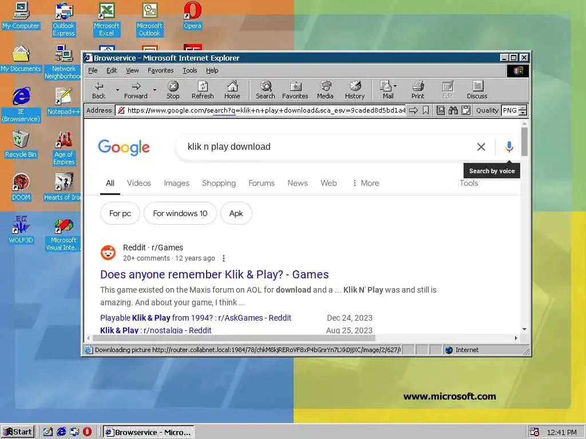Click the bookmark ribbon icon

(x=426, y=110)
